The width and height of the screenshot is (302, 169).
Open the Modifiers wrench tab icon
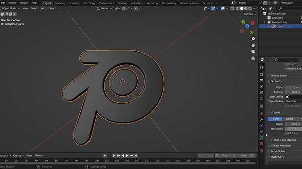[x=261, y=119]
